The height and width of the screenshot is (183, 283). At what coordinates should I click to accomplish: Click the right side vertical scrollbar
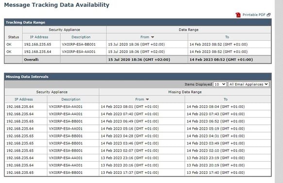[x=279, y=91]
